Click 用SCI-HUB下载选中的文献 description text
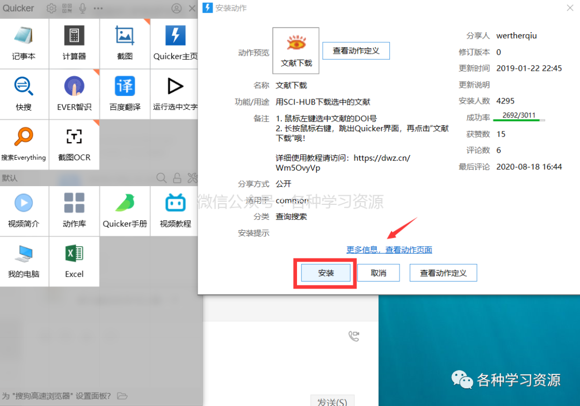This screenshot has height=406, width=580. point(323,102)
